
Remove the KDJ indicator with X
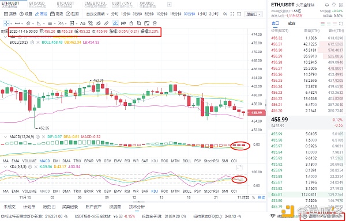[35, 167]
